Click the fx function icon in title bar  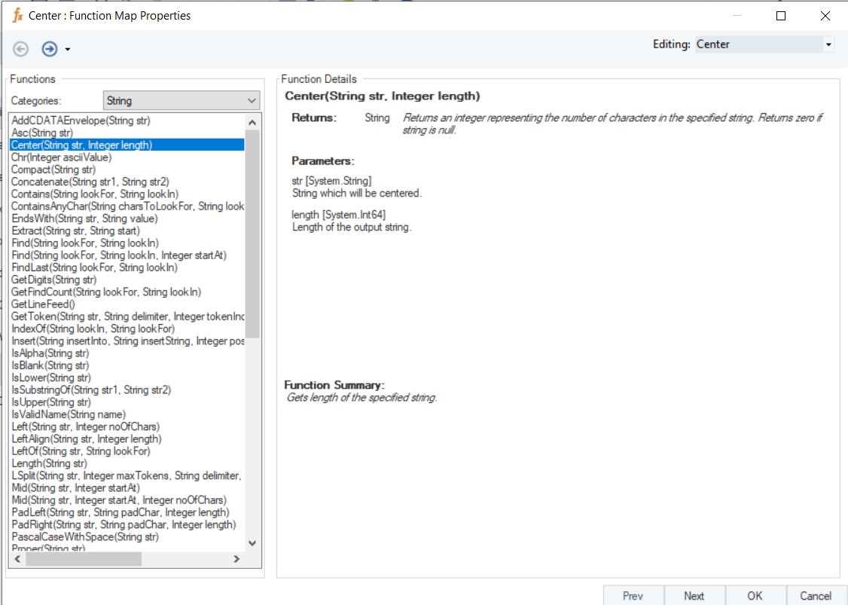click(17, 15)
